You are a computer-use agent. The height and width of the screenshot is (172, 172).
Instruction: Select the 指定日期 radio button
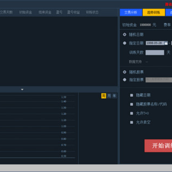click(x=125, y=43)
